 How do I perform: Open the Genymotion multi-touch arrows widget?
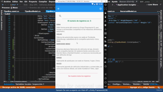click(x=105, y=29)
